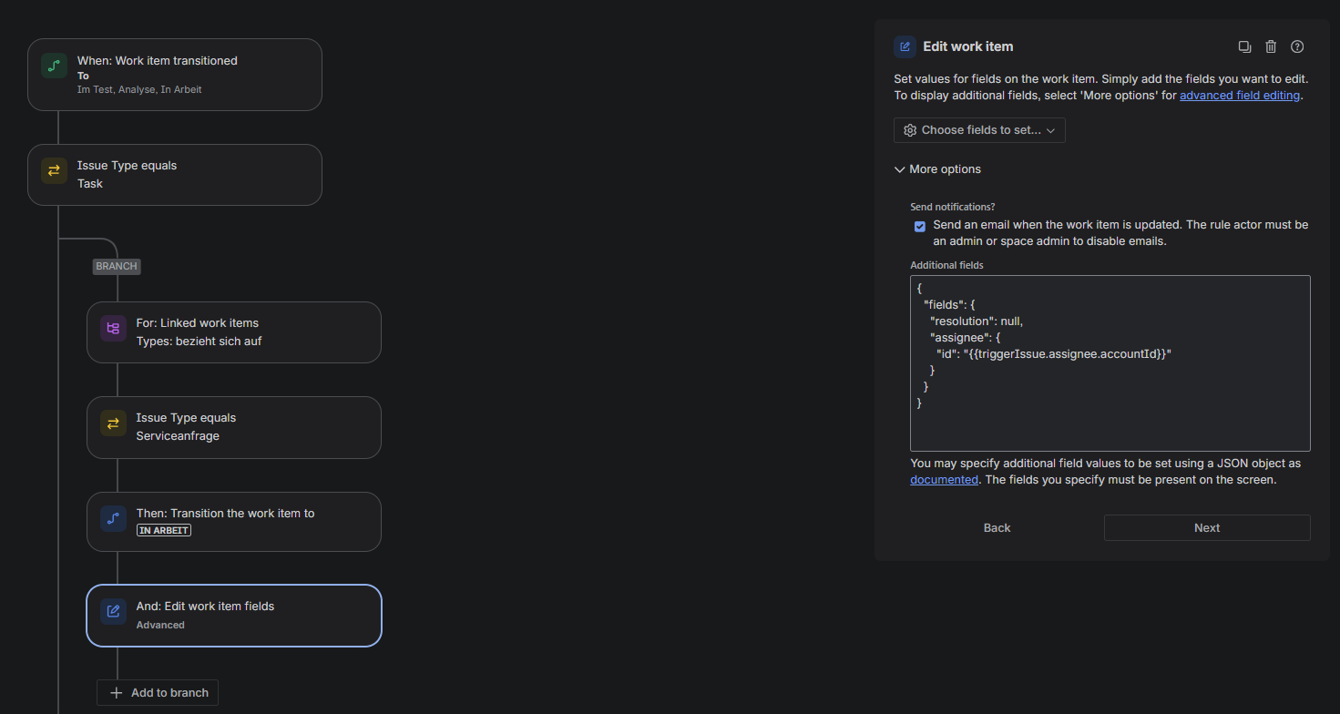Open the 'Choose fields to set...' dropdown

(x=979, y=130)
